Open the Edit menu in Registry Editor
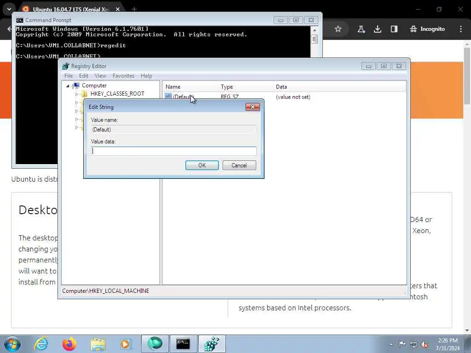 [x=84, y=76]
